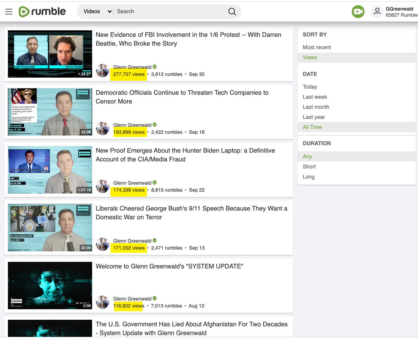Image resolution: width=418 pixels, height=343 pixels.
Task: Open title 'New Evidence of FBI Involvement'
Action: [188, 39]
